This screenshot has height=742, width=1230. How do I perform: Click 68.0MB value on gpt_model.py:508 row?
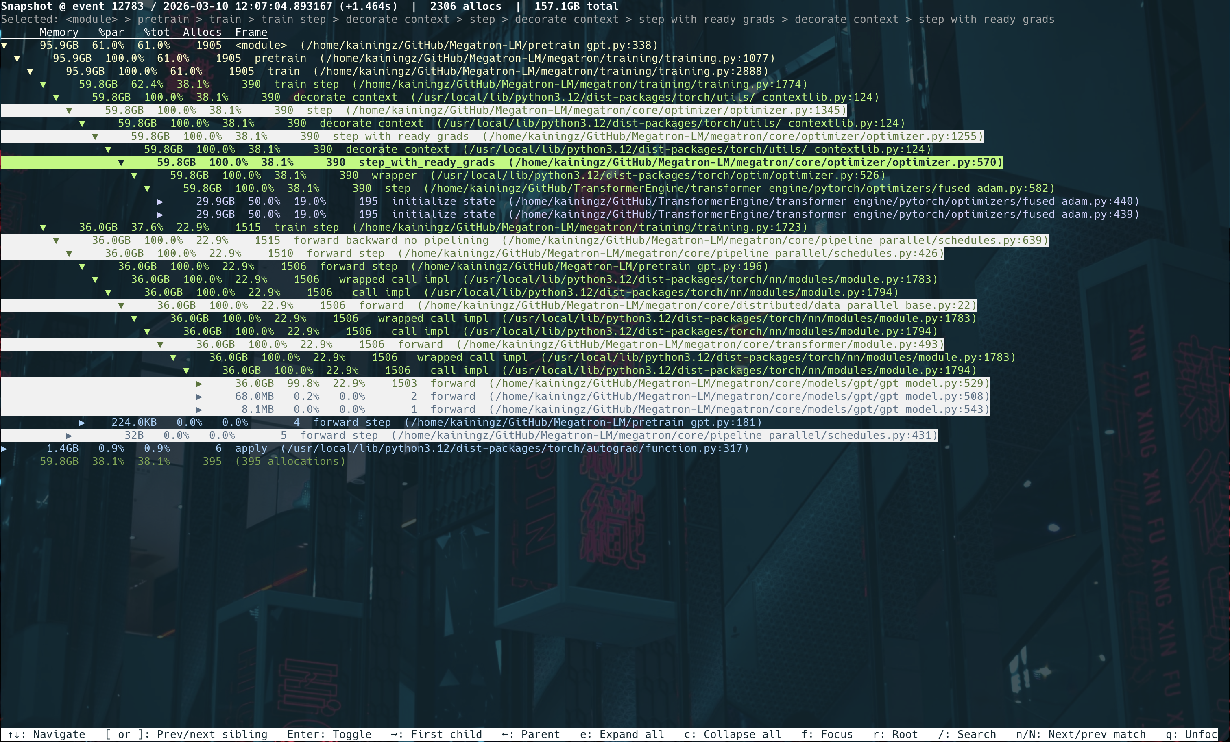(255, 397)
